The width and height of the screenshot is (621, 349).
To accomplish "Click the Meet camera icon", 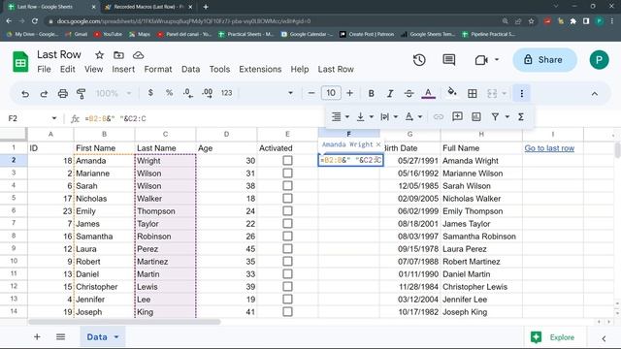I will (481, 60).
